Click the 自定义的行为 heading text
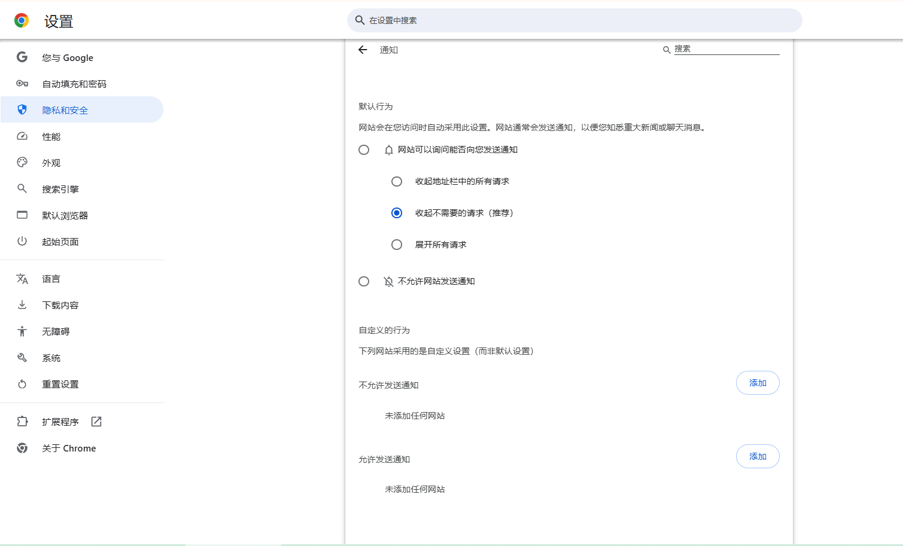 tap(384, 330)
